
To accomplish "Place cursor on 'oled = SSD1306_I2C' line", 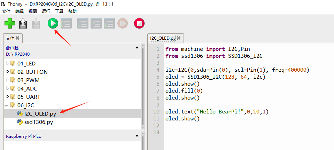I will click(x=215, y=77).
